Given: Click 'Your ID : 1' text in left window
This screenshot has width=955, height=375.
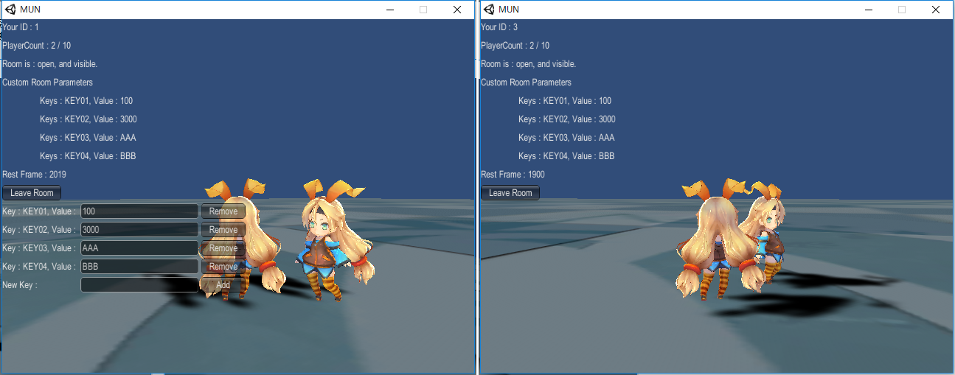Looking at the screenshot, I should (x=21, y=27).
